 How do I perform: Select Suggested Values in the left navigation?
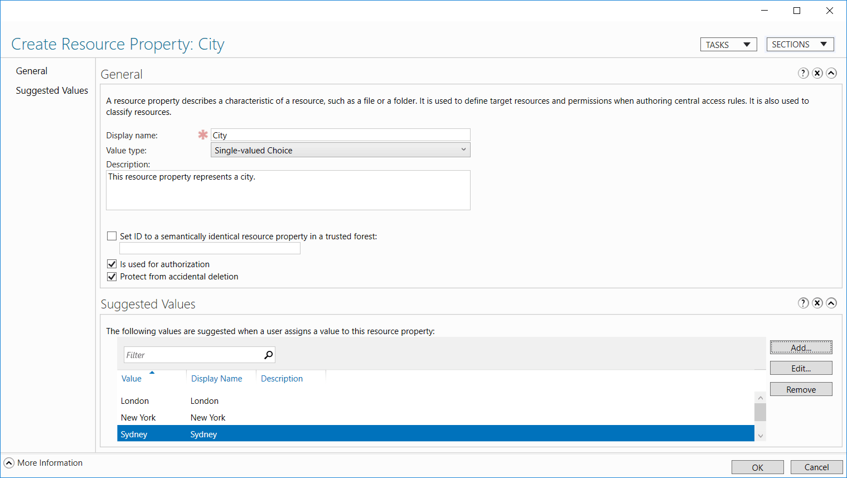[x=52, y=90]
